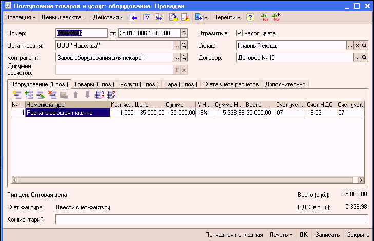Click the horizontal scrollbar under the table
This screenshot has width=374, height=241.
click(185, 180)
